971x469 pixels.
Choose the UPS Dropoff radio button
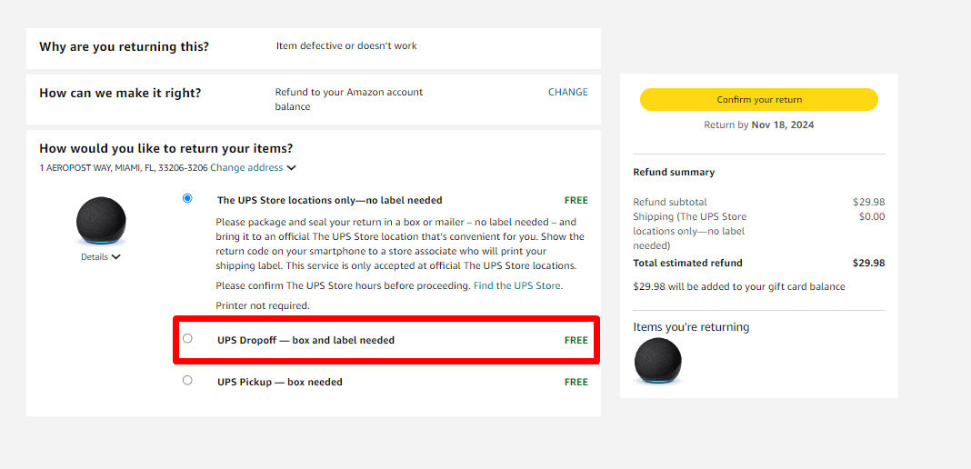click(x=187, y=339)
